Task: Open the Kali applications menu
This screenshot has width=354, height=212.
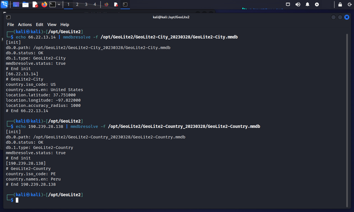Action: (x=5, y=4)
